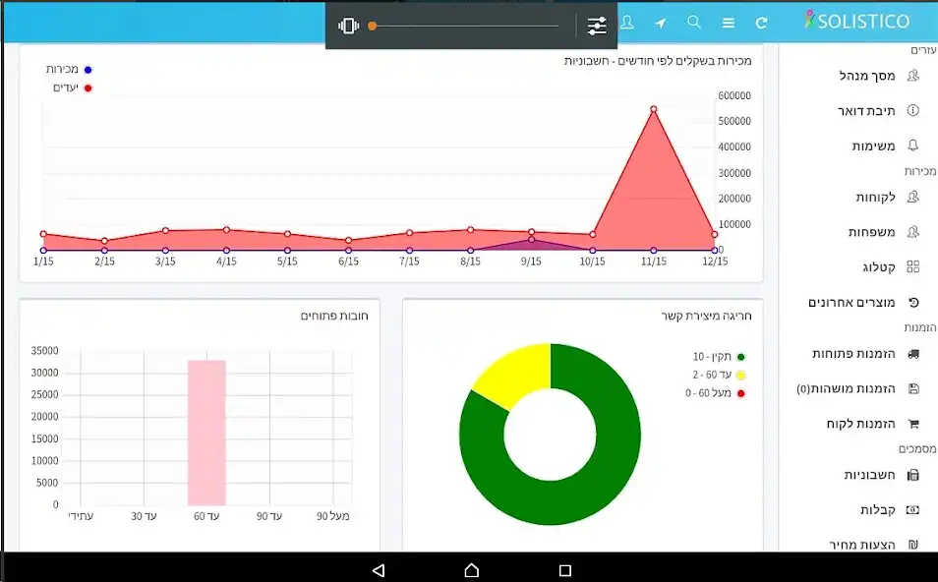The height and width of the screenshot is (582, 938).
Task: Click the pink עד 60 bar
Action: (206, 432)
